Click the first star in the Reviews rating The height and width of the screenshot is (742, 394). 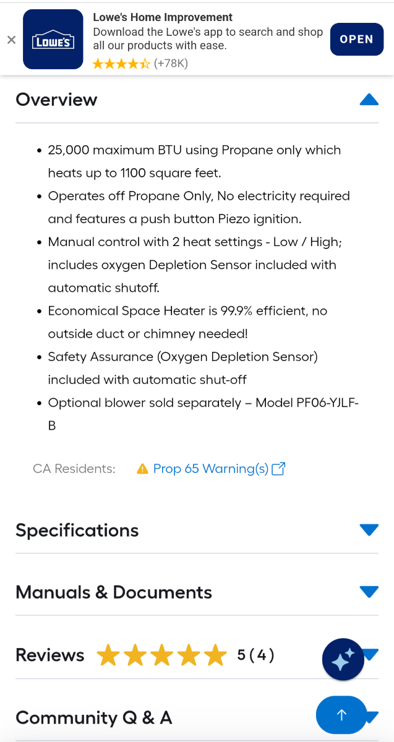click(x=108, y=655)
